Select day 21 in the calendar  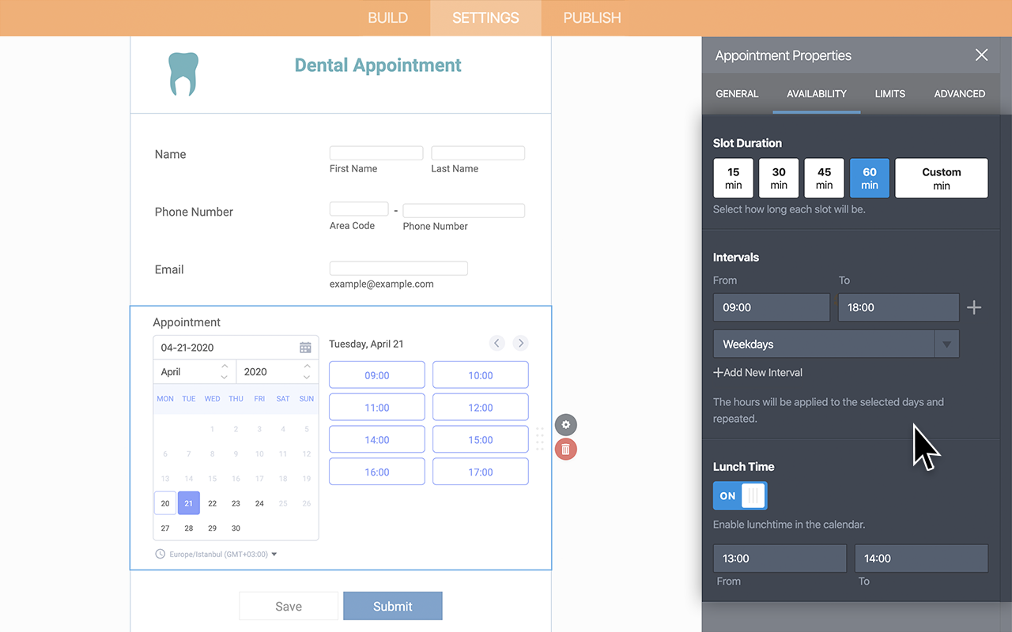(189, 503)
